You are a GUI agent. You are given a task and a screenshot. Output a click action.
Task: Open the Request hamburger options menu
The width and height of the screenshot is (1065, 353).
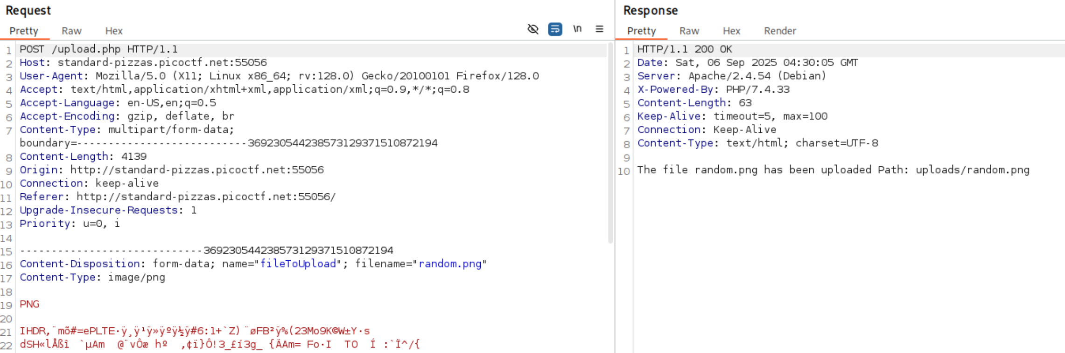point(599,29)
